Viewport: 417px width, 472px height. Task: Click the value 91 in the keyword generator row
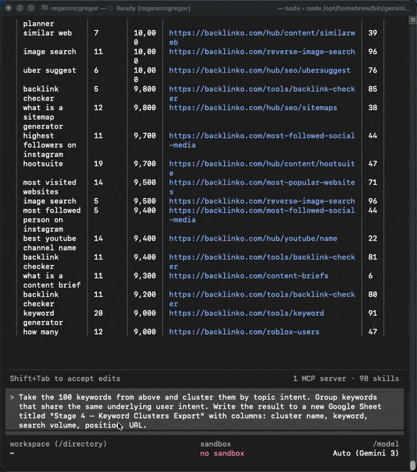coord(373,313)
